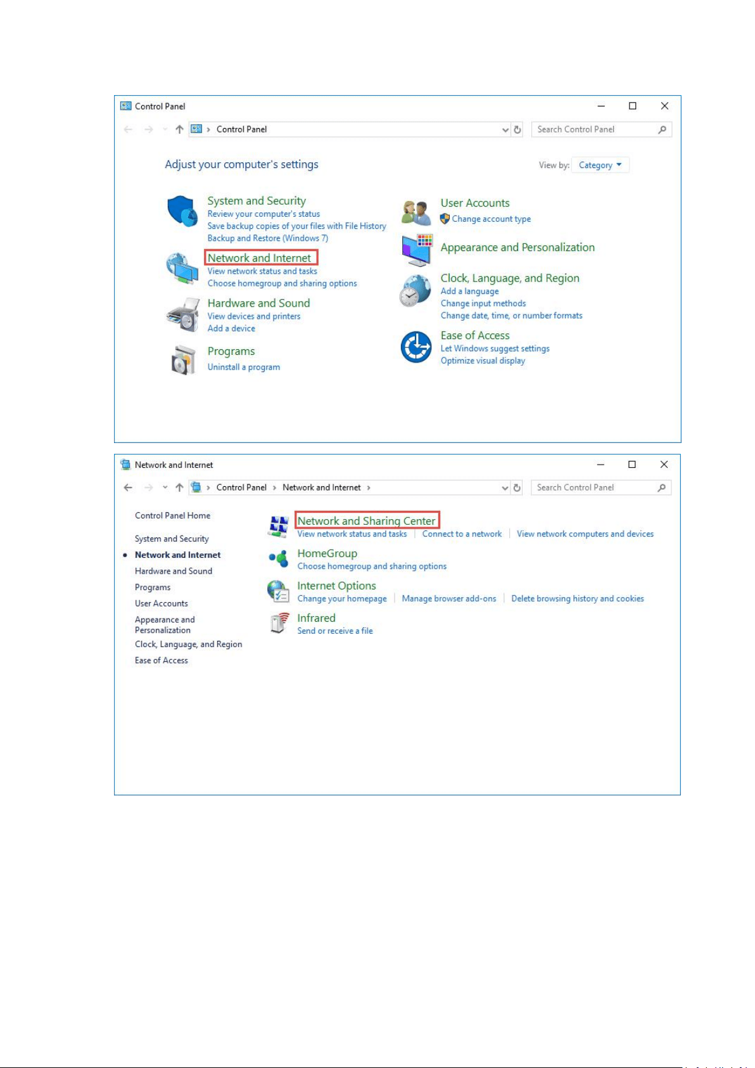The image size is (755, 1068).
Task: Click the Clock, Language, and Region globe icon
Action: tap(416, 290)
